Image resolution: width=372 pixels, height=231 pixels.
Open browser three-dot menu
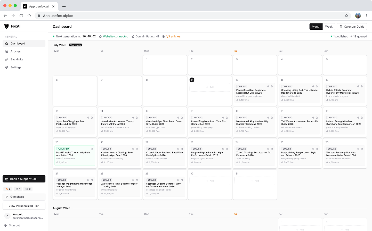pos(366,16)
